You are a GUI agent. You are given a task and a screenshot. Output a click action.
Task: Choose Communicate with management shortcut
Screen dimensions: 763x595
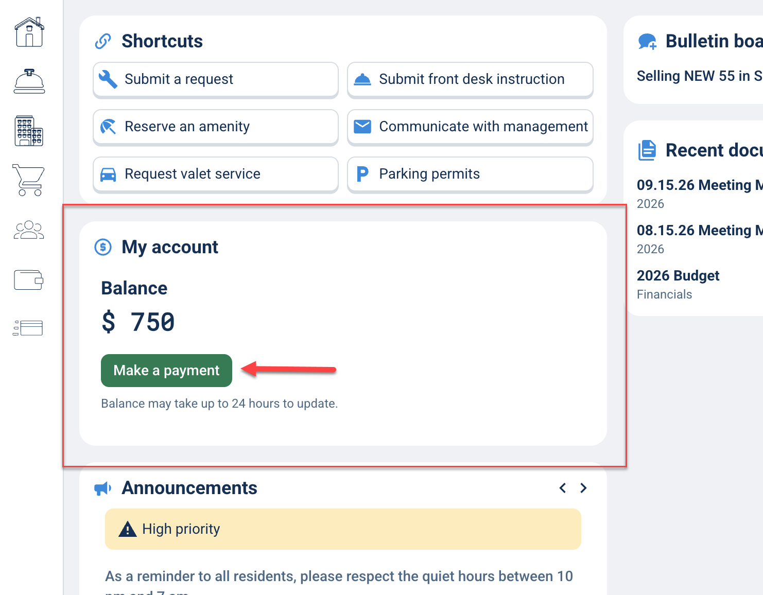point(470,127)
